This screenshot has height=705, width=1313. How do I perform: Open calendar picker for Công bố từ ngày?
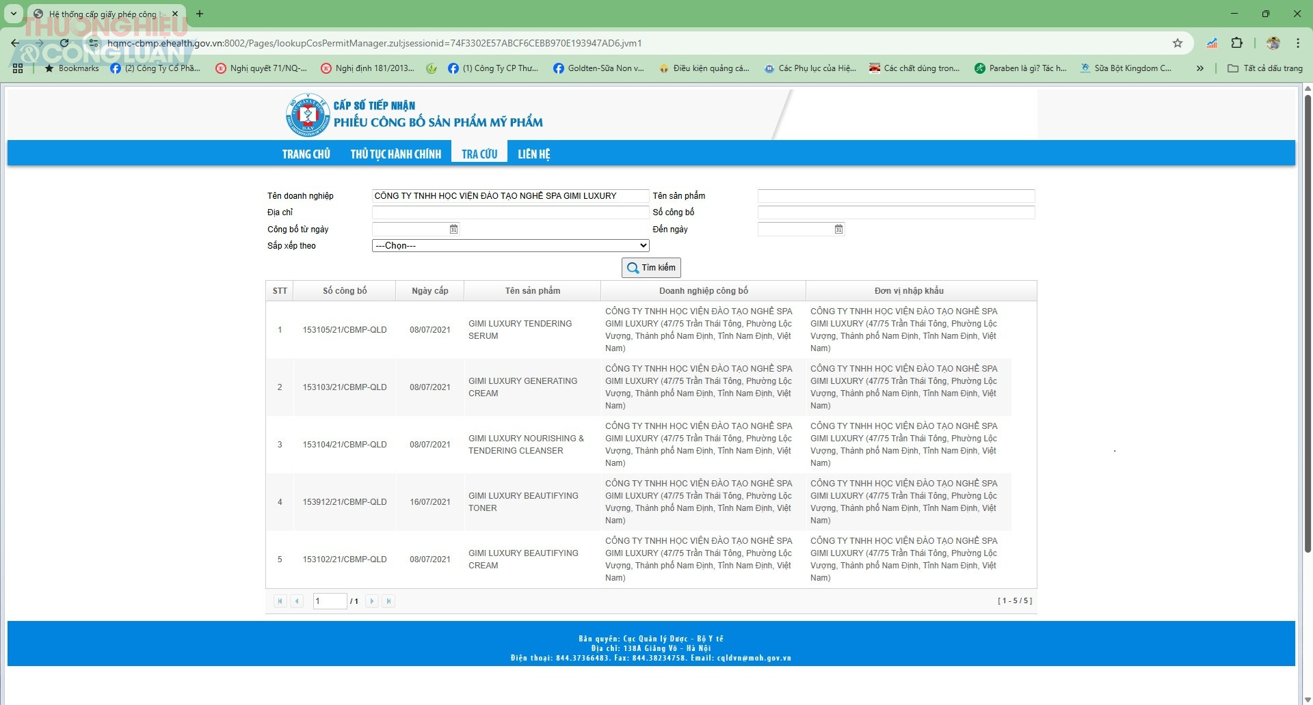[453, 230]
